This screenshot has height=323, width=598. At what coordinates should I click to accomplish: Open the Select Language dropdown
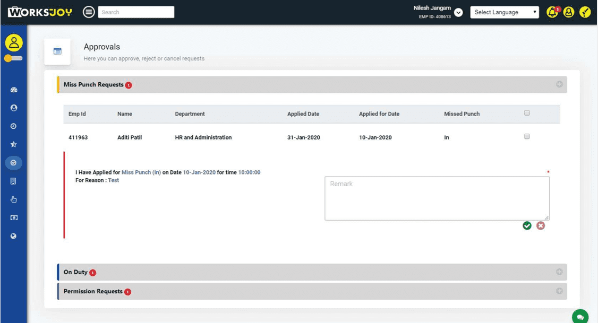point(505,12)
